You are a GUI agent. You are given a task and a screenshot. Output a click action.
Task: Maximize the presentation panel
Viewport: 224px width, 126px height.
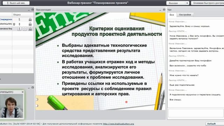tap(164, 10)
